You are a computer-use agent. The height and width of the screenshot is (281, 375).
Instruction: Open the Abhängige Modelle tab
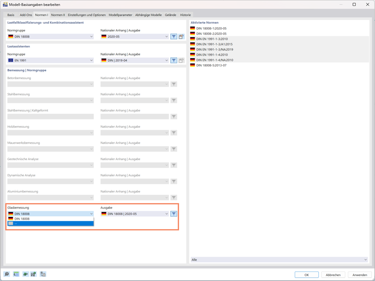(x=149, y=15)
